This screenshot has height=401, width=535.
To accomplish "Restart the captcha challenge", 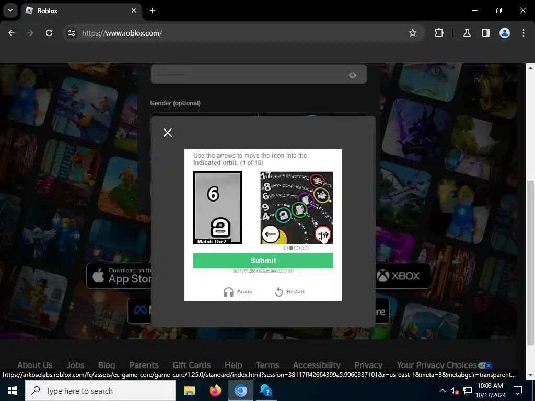I will [289, 292].
